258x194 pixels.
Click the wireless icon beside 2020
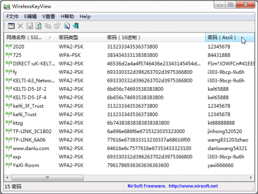9,46
